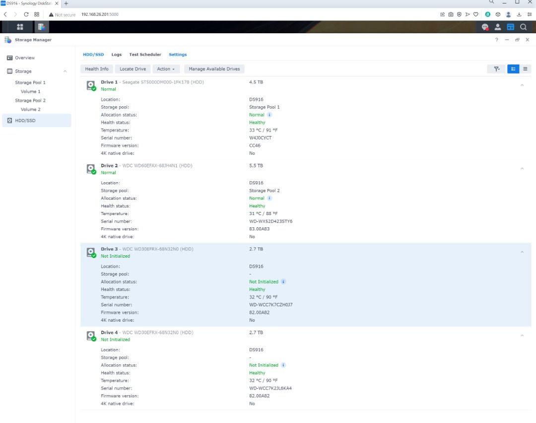Switch to the detailed card view icon
This screenshot has height=423, width=536.
click(x=513, y=69)
